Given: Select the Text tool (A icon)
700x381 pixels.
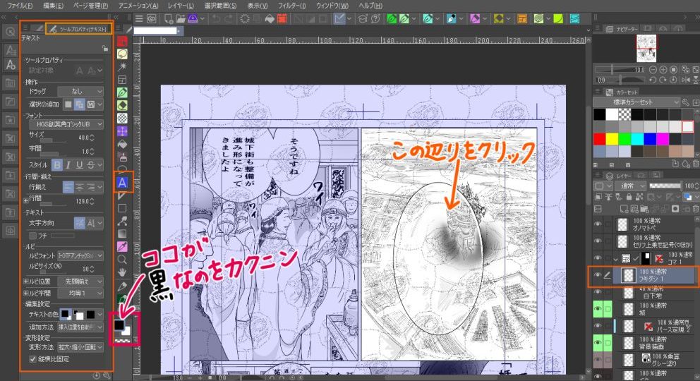Looking at the screenshot, I should click(x=122, y=183).
